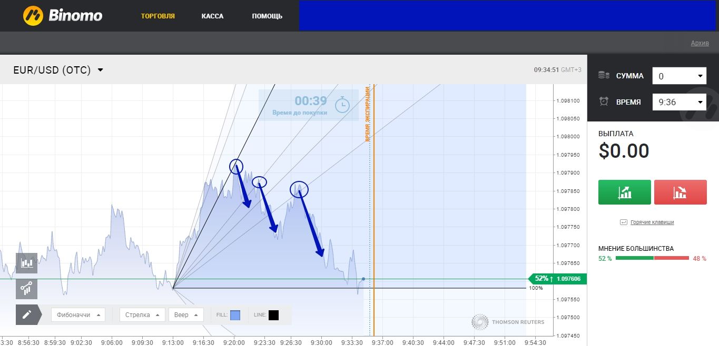The image size is (719, 346).
Task: Click the red down trade button
Action: 680,192
